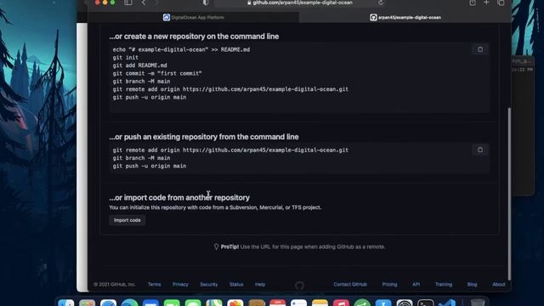Open the Help footer link
This screenshot has width=544, height=306.
coord(260,284)
